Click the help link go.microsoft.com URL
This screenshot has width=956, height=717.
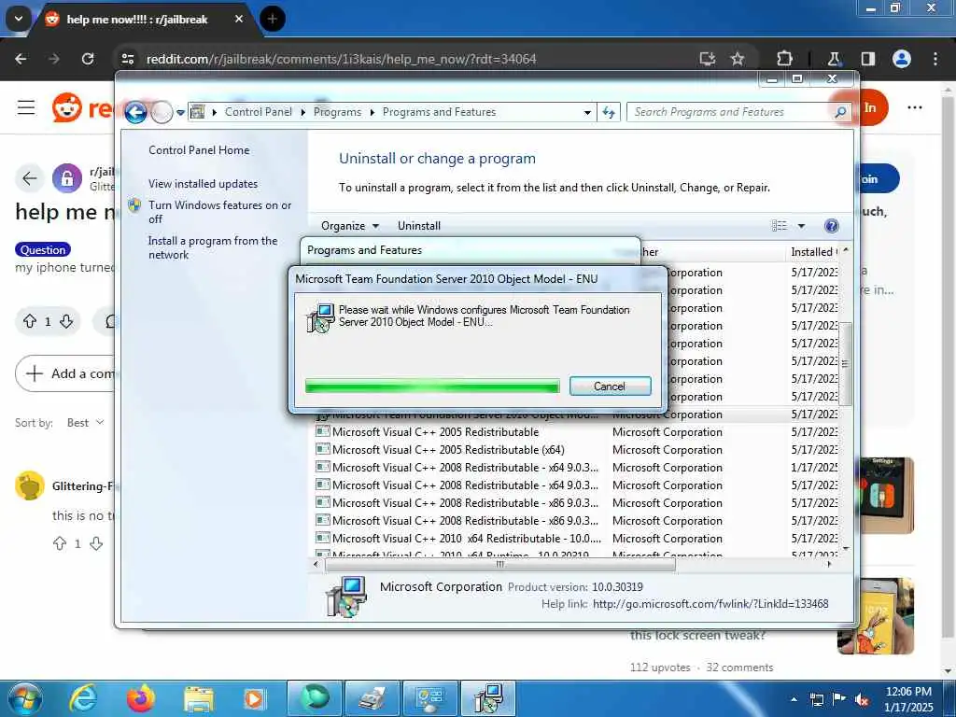[x=710, y=604]
